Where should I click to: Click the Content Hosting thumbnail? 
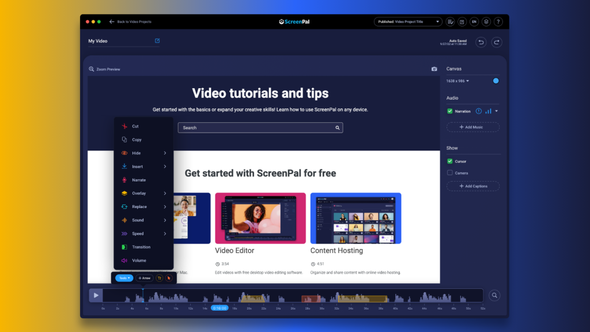tap(355, 218)
